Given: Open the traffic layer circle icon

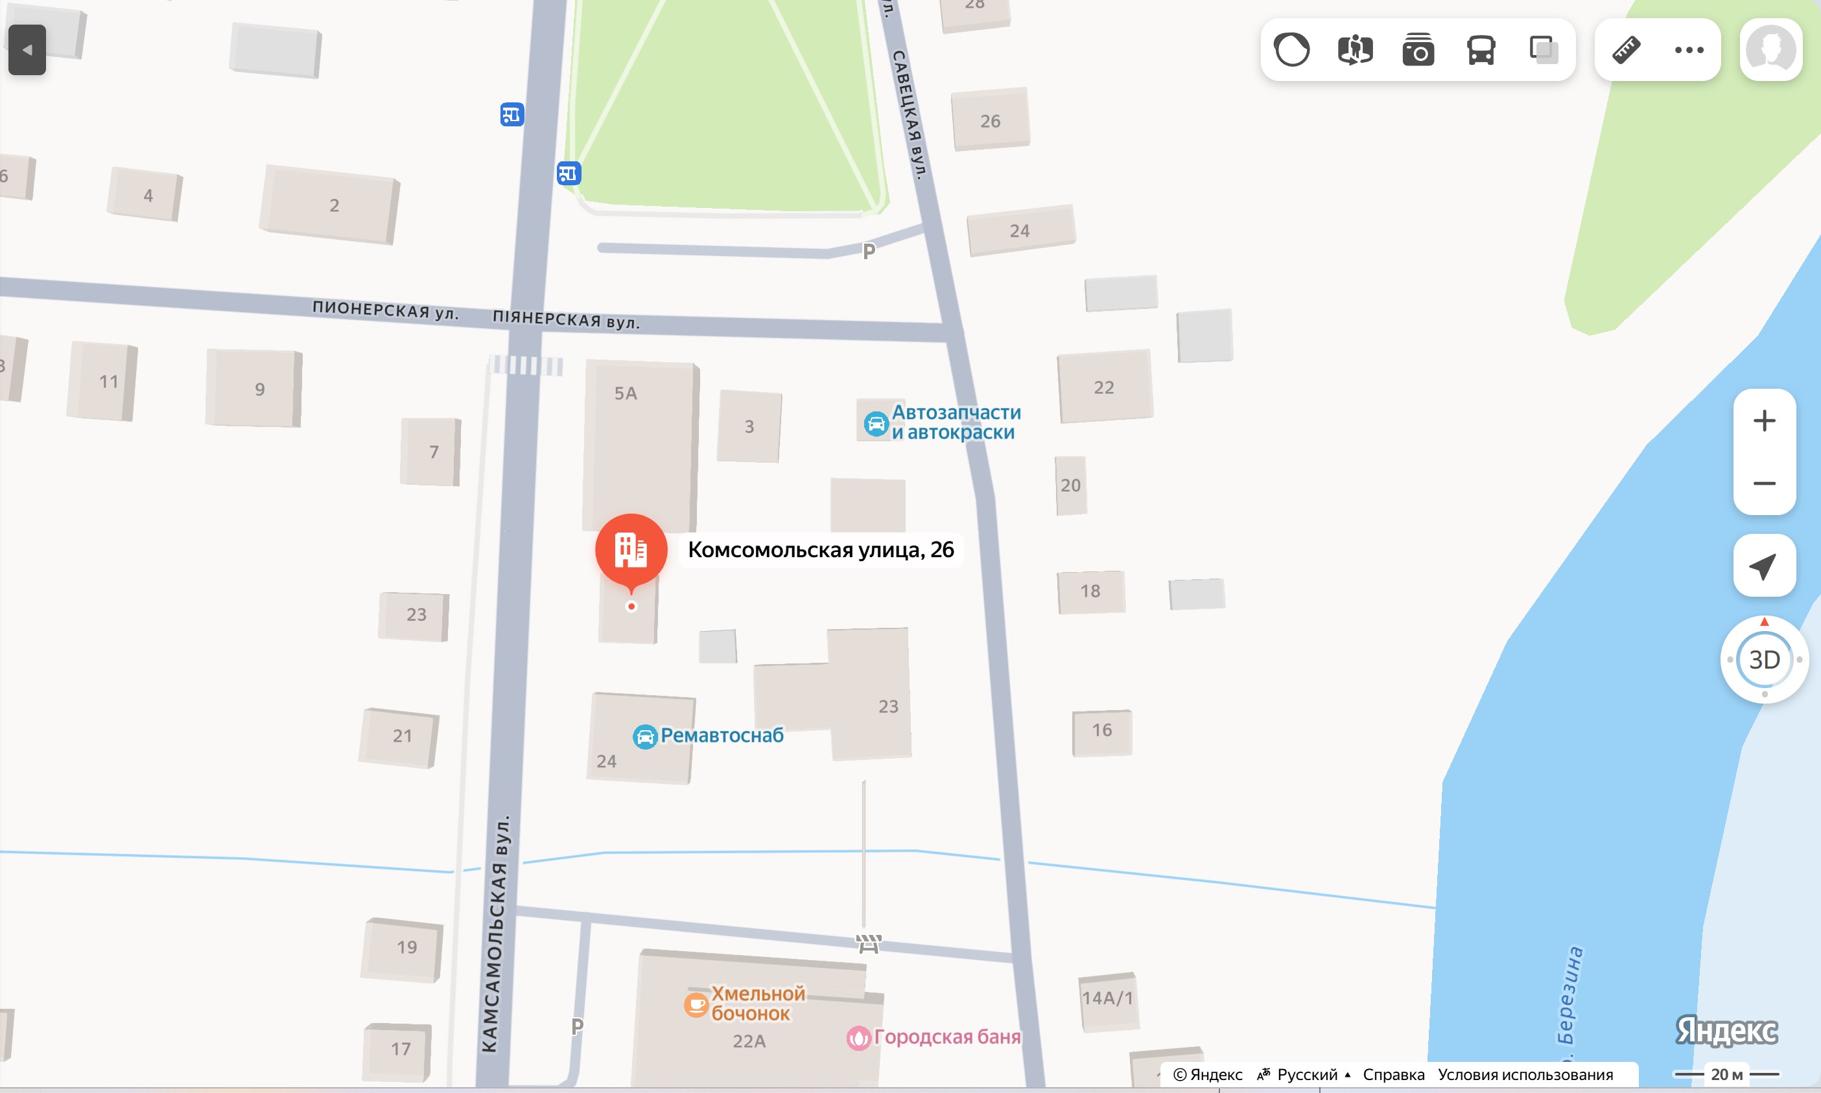Looking at the screenshot, I should click(1292, 50).
